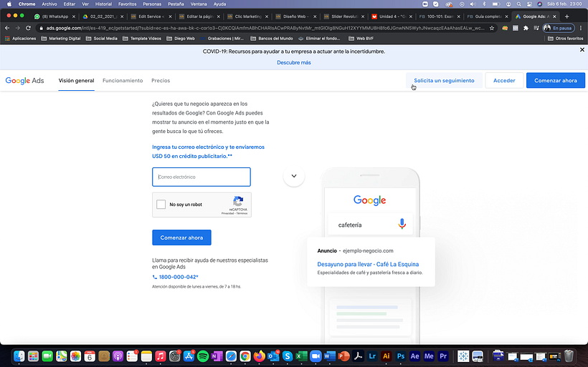The image size is (588, 367).
Task: Launch Premiere Pro from the dock
Action: pos(443,356)
